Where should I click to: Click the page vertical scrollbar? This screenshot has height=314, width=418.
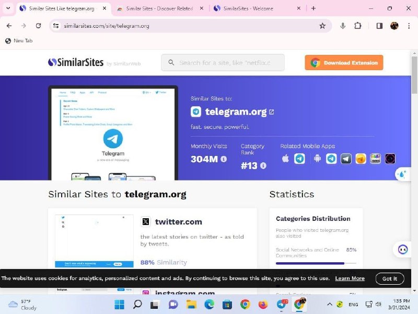pyautogui.click(x=414, y=157)
